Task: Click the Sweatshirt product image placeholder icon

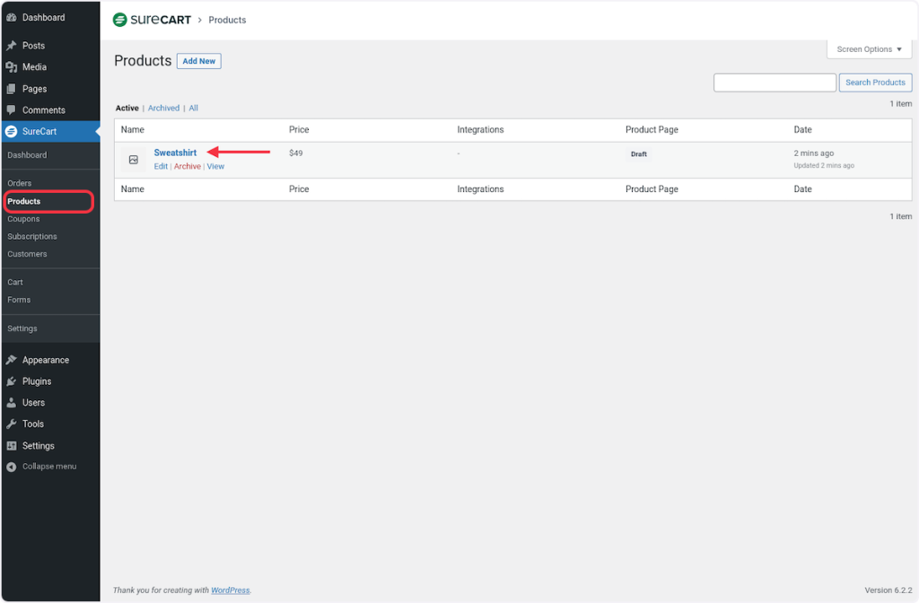Action: [134, 160]
